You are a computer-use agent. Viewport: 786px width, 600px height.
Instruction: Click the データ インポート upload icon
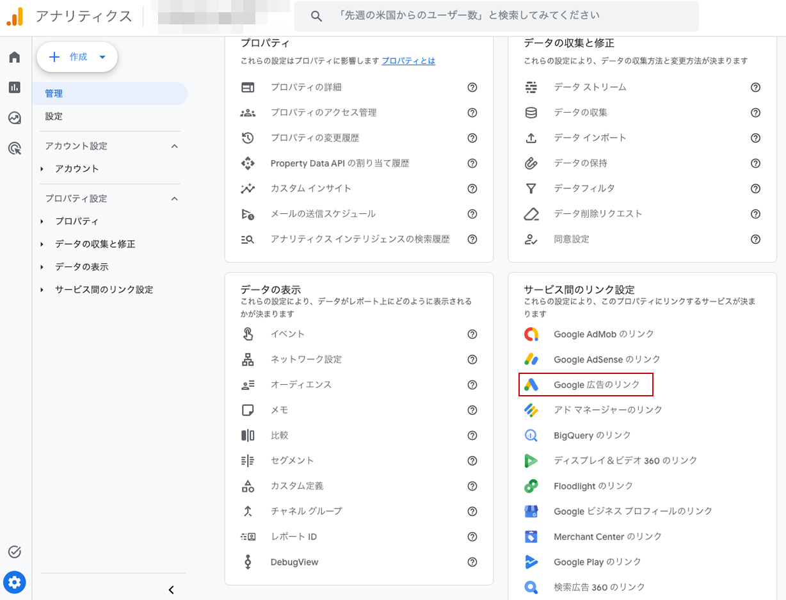point(531,138)
